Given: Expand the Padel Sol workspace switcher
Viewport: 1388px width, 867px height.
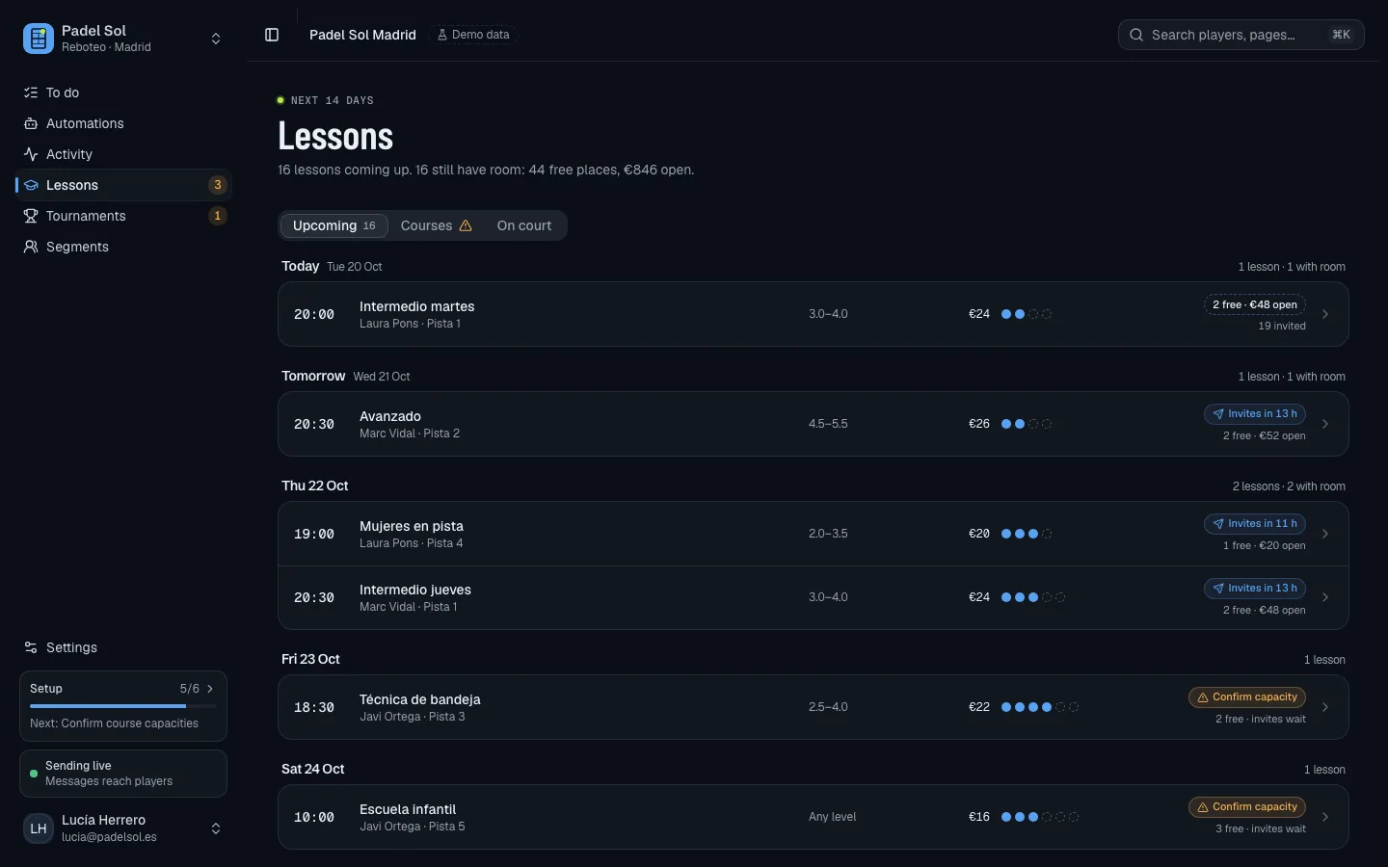Looking at the screenshot, I should [x=216, y=39].
